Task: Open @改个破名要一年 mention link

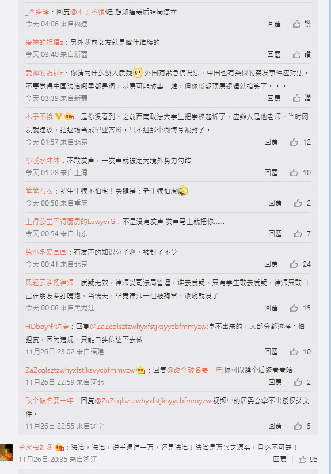Action: click(x=195, y=370)
